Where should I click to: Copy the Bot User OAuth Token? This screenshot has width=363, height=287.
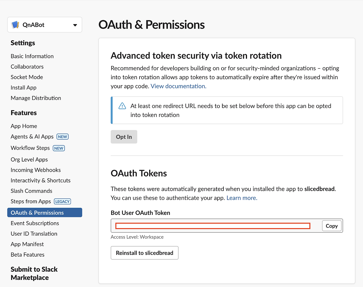(x=332, y=226)
